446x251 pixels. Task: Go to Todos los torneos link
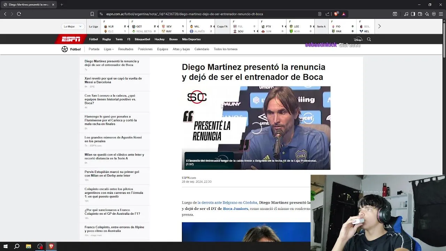tap(225, 49)
